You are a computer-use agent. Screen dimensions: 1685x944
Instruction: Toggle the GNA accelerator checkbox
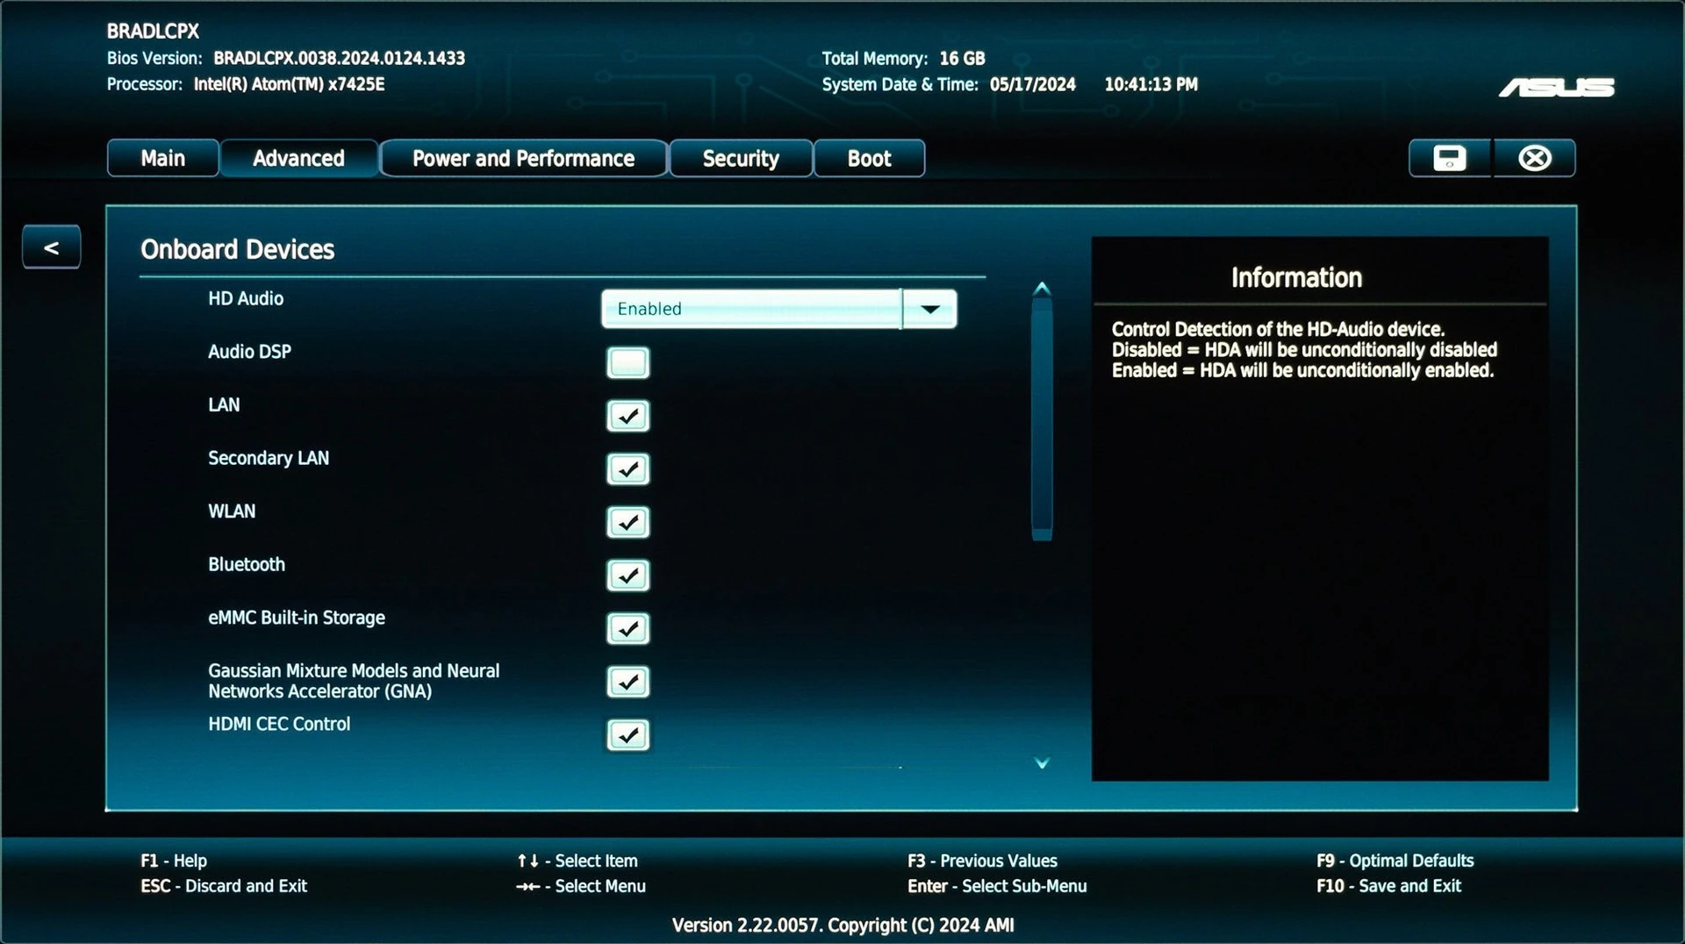(627, 682)
